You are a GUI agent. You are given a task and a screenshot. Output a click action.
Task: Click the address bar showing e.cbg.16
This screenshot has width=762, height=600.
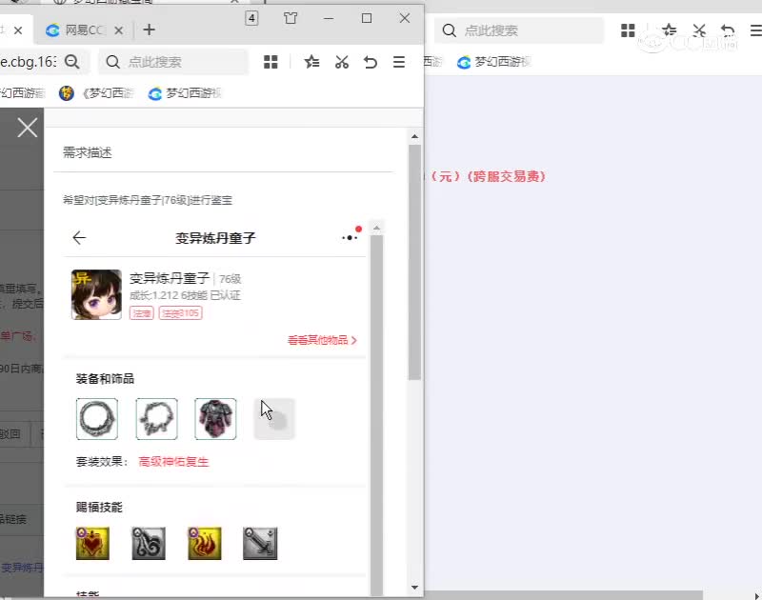tap(29, 62)
